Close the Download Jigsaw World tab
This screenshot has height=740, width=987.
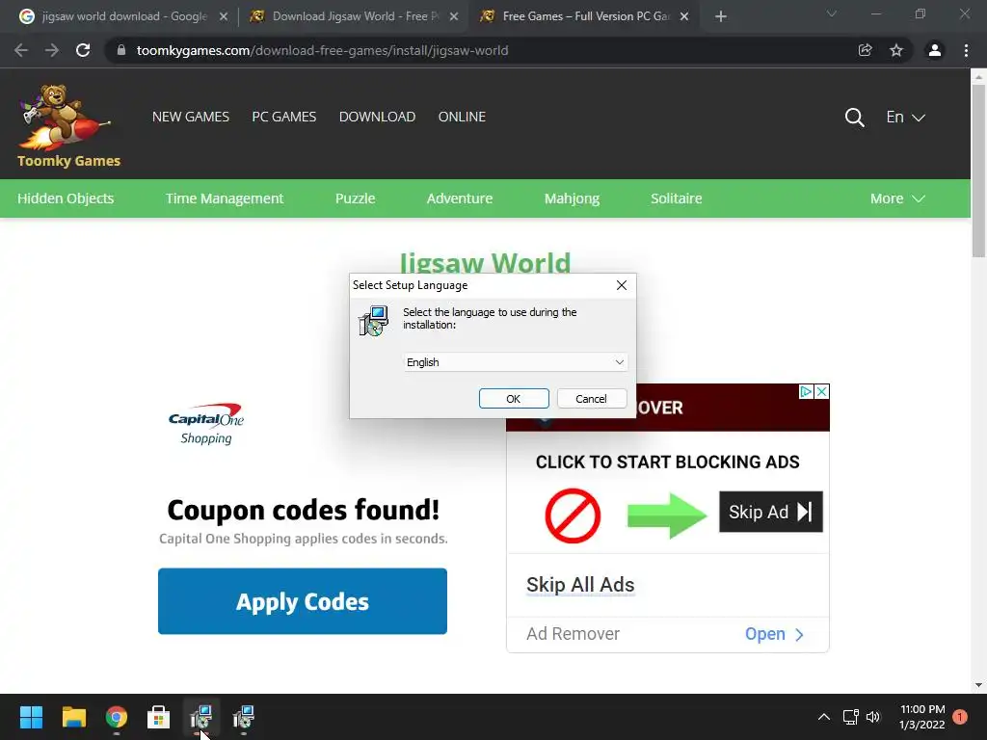(453, 16)
